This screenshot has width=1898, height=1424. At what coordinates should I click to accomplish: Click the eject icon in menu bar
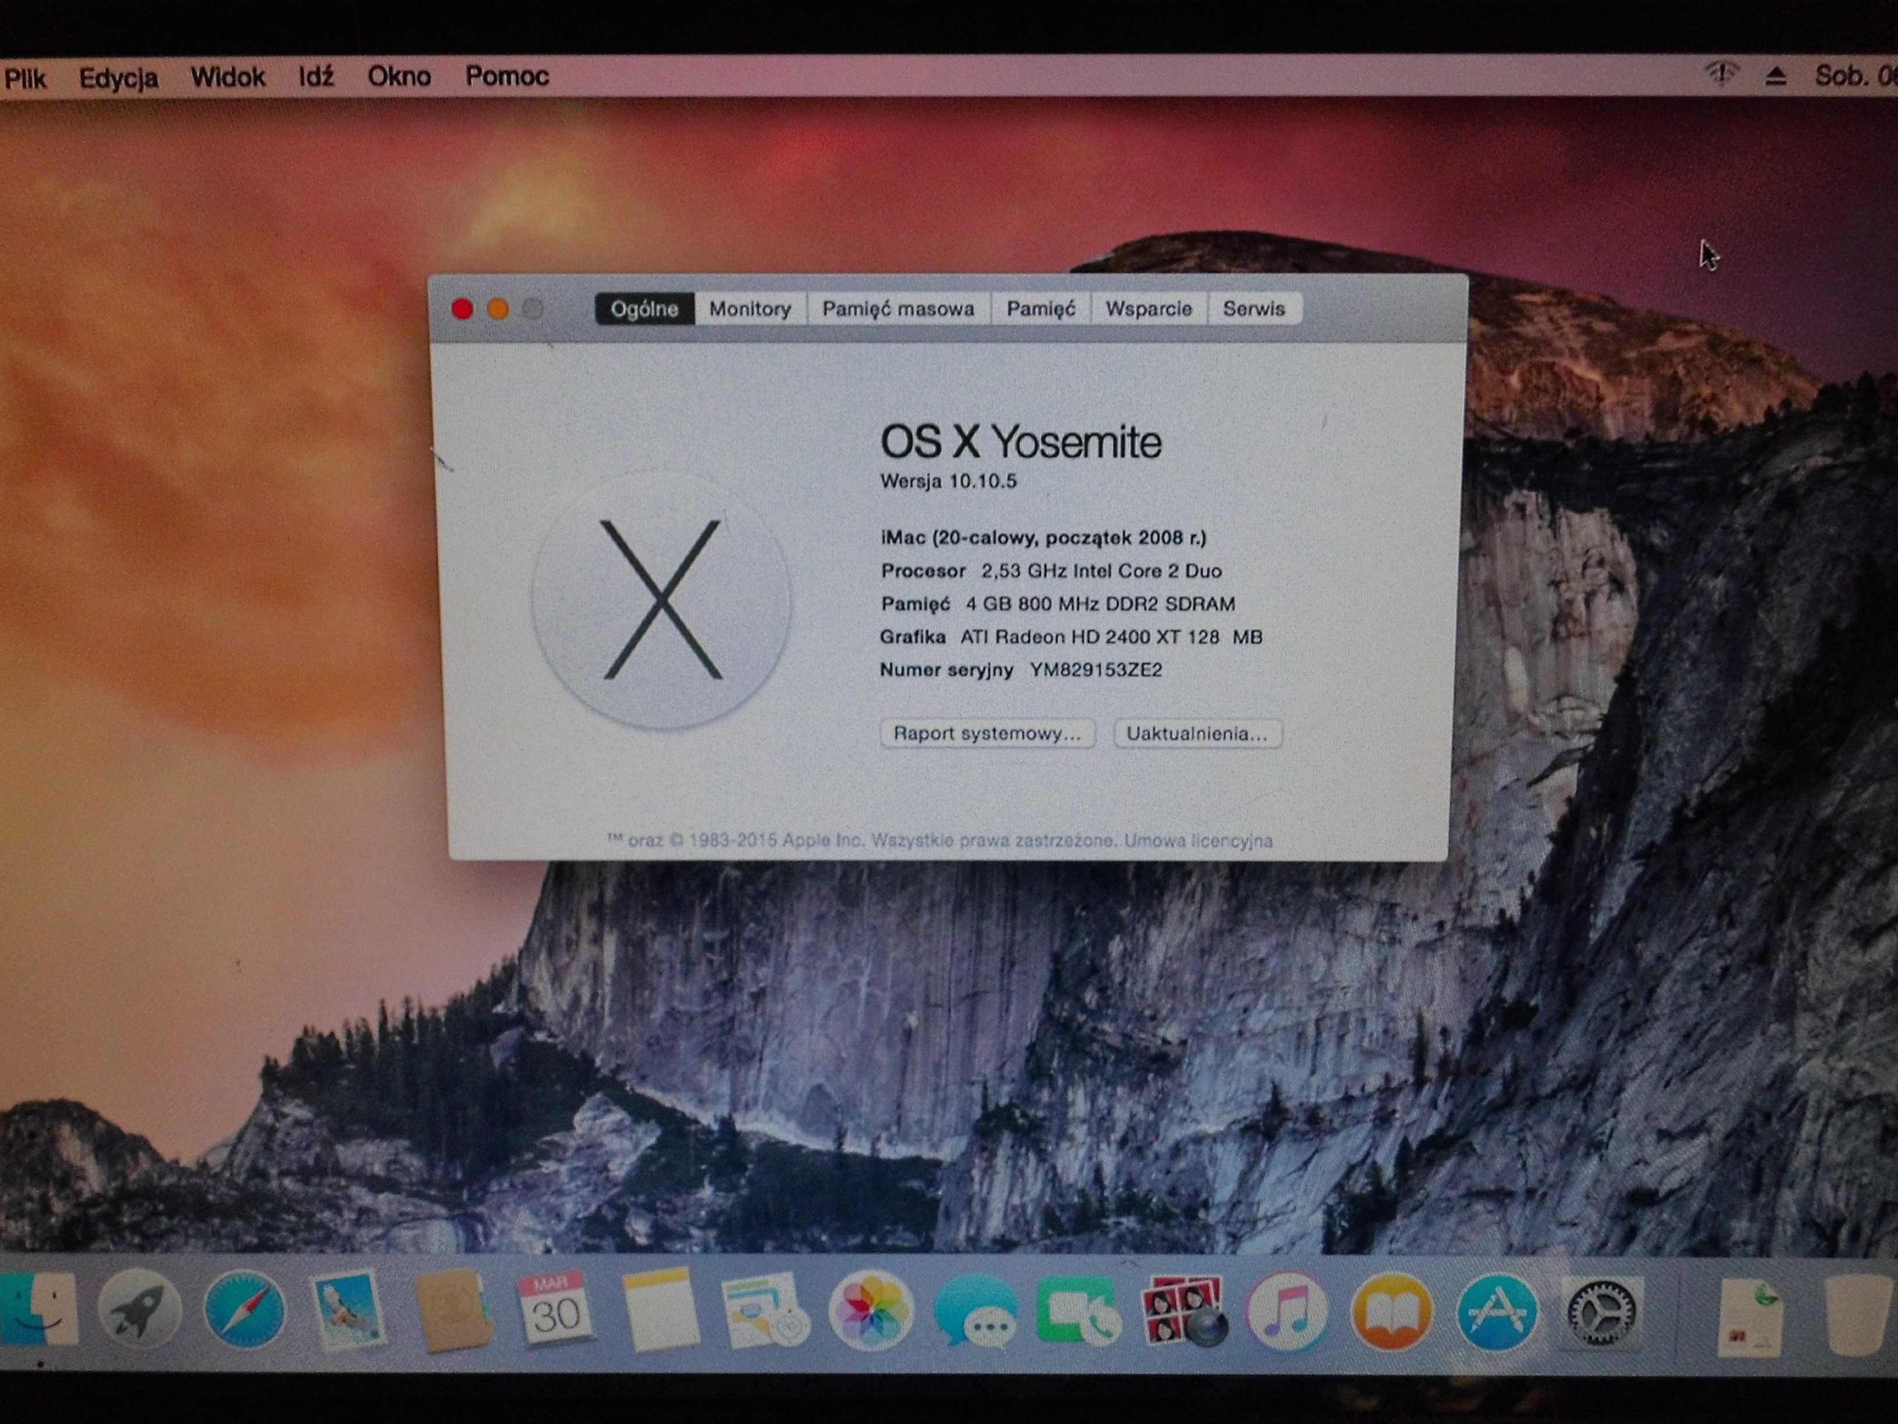(x=1776, y=76)
